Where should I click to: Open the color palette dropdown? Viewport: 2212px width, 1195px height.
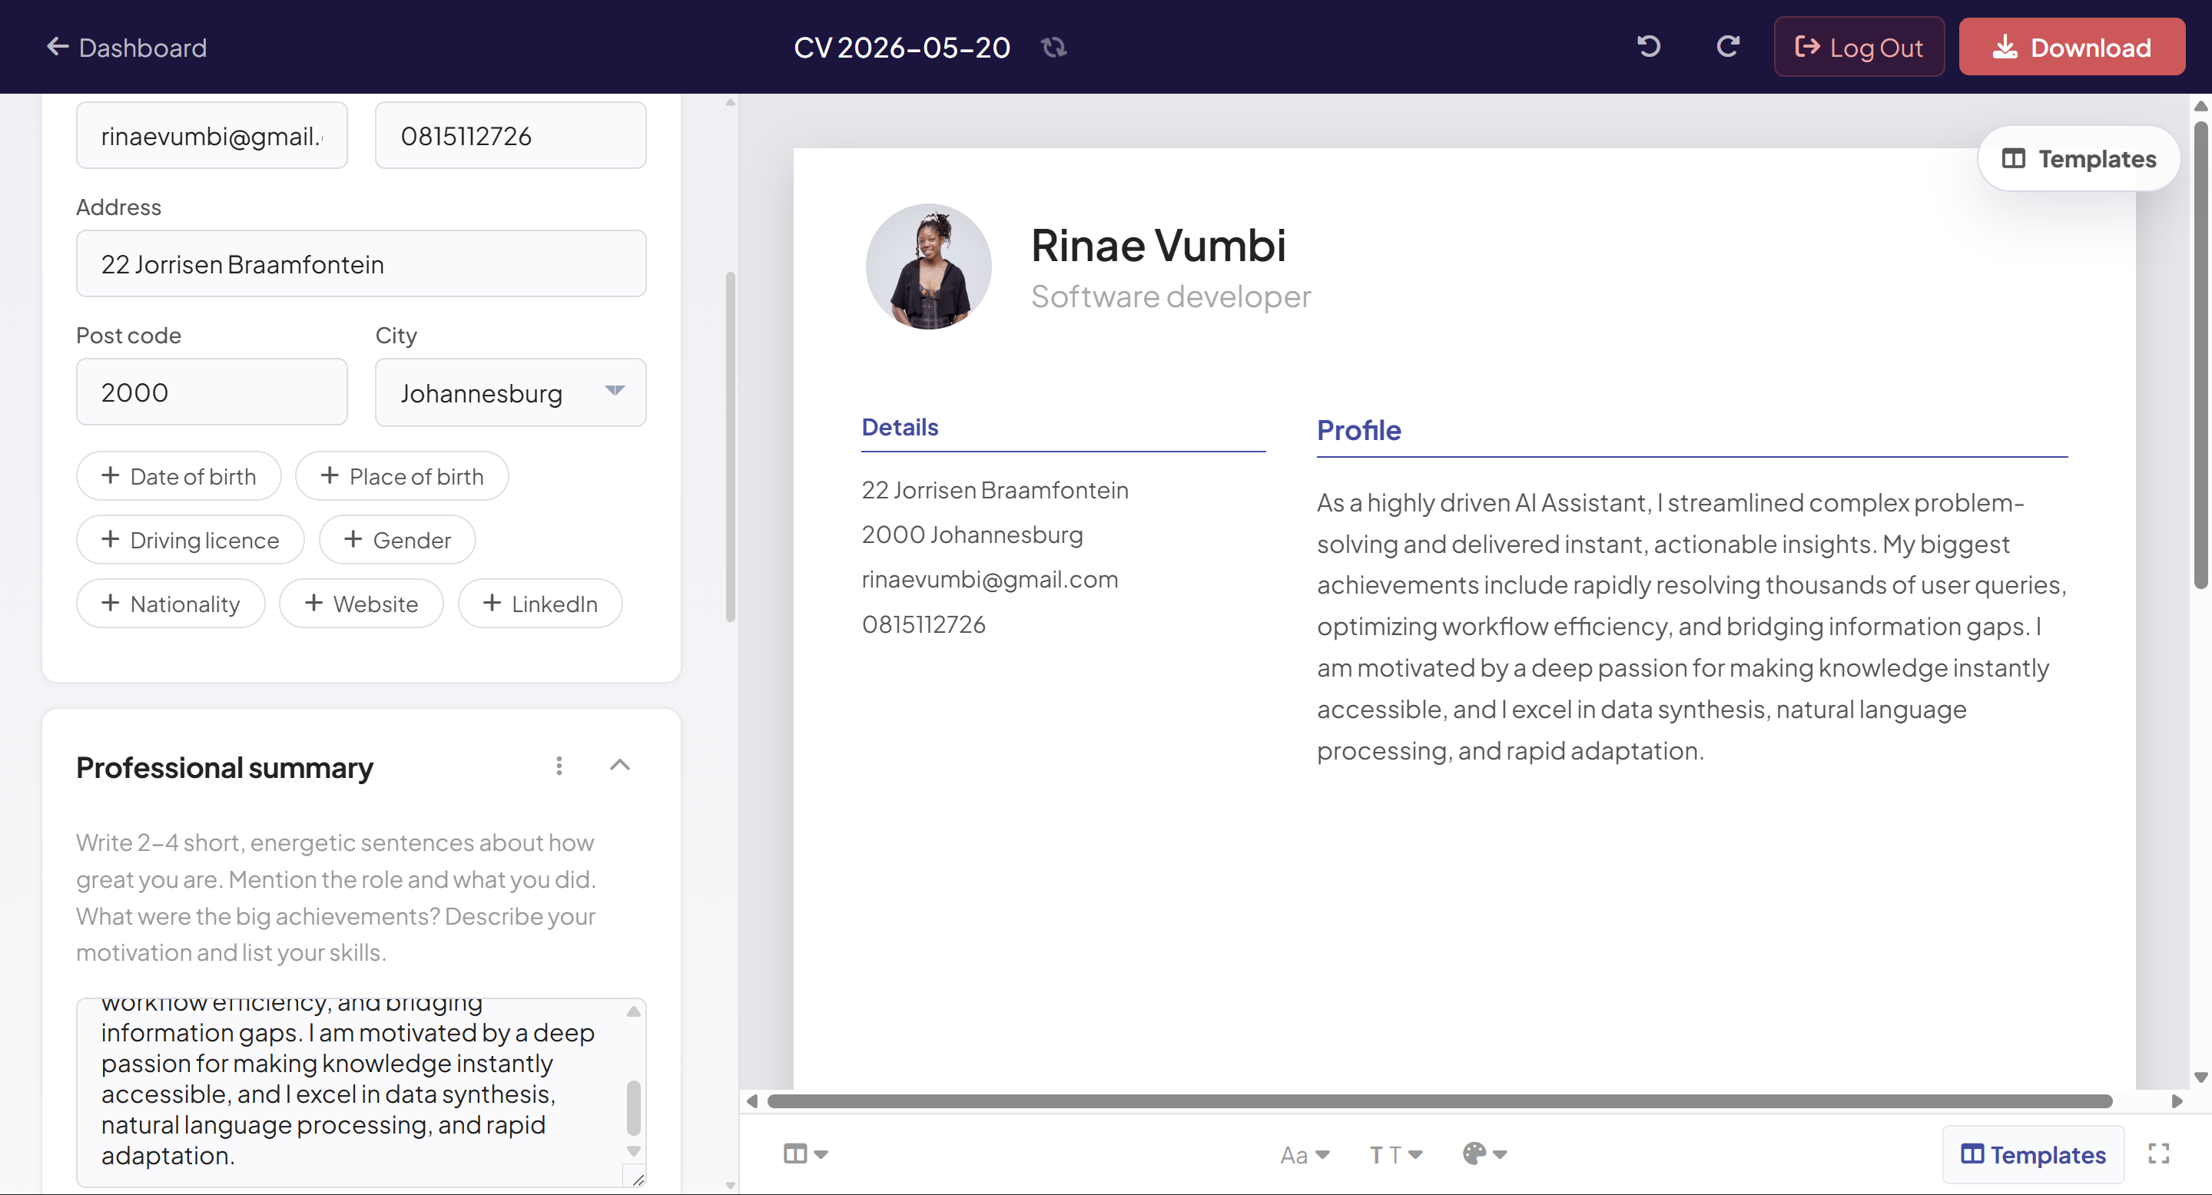point(1484,1154)
